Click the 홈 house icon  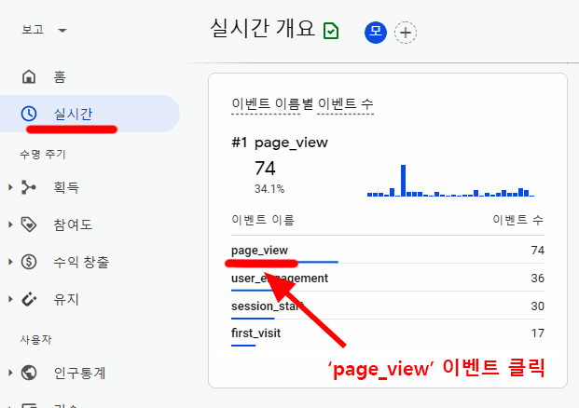point(29,76)
